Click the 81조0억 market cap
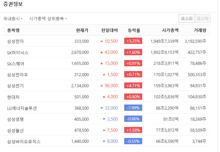The image size is (220, 152). 171,119
